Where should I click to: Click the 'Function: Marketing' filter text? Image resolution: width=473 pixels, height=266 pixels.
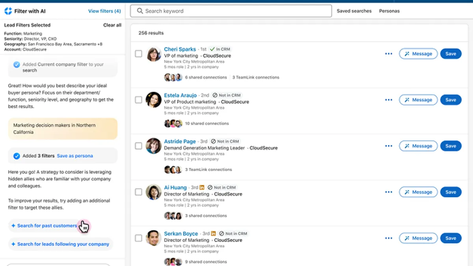(23, 34)
